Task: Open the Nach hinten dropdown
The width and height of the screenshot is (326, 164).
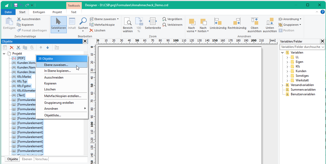Action: 208,31
